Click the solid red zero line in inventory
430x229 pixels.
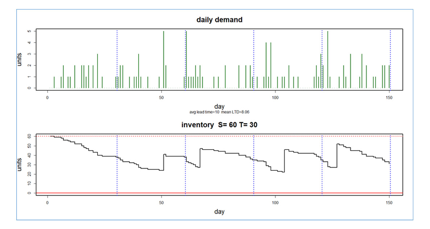point(218,193)
